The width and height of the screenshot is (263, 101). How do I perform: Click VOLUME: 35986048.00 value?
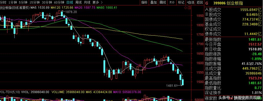pyautogui.click(x=68, y=92)
